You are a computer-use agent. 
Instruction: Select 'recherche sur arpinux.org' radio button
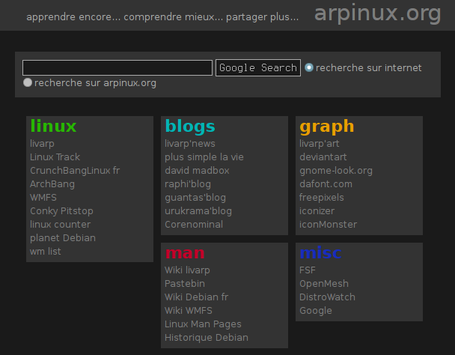(28, 83)
